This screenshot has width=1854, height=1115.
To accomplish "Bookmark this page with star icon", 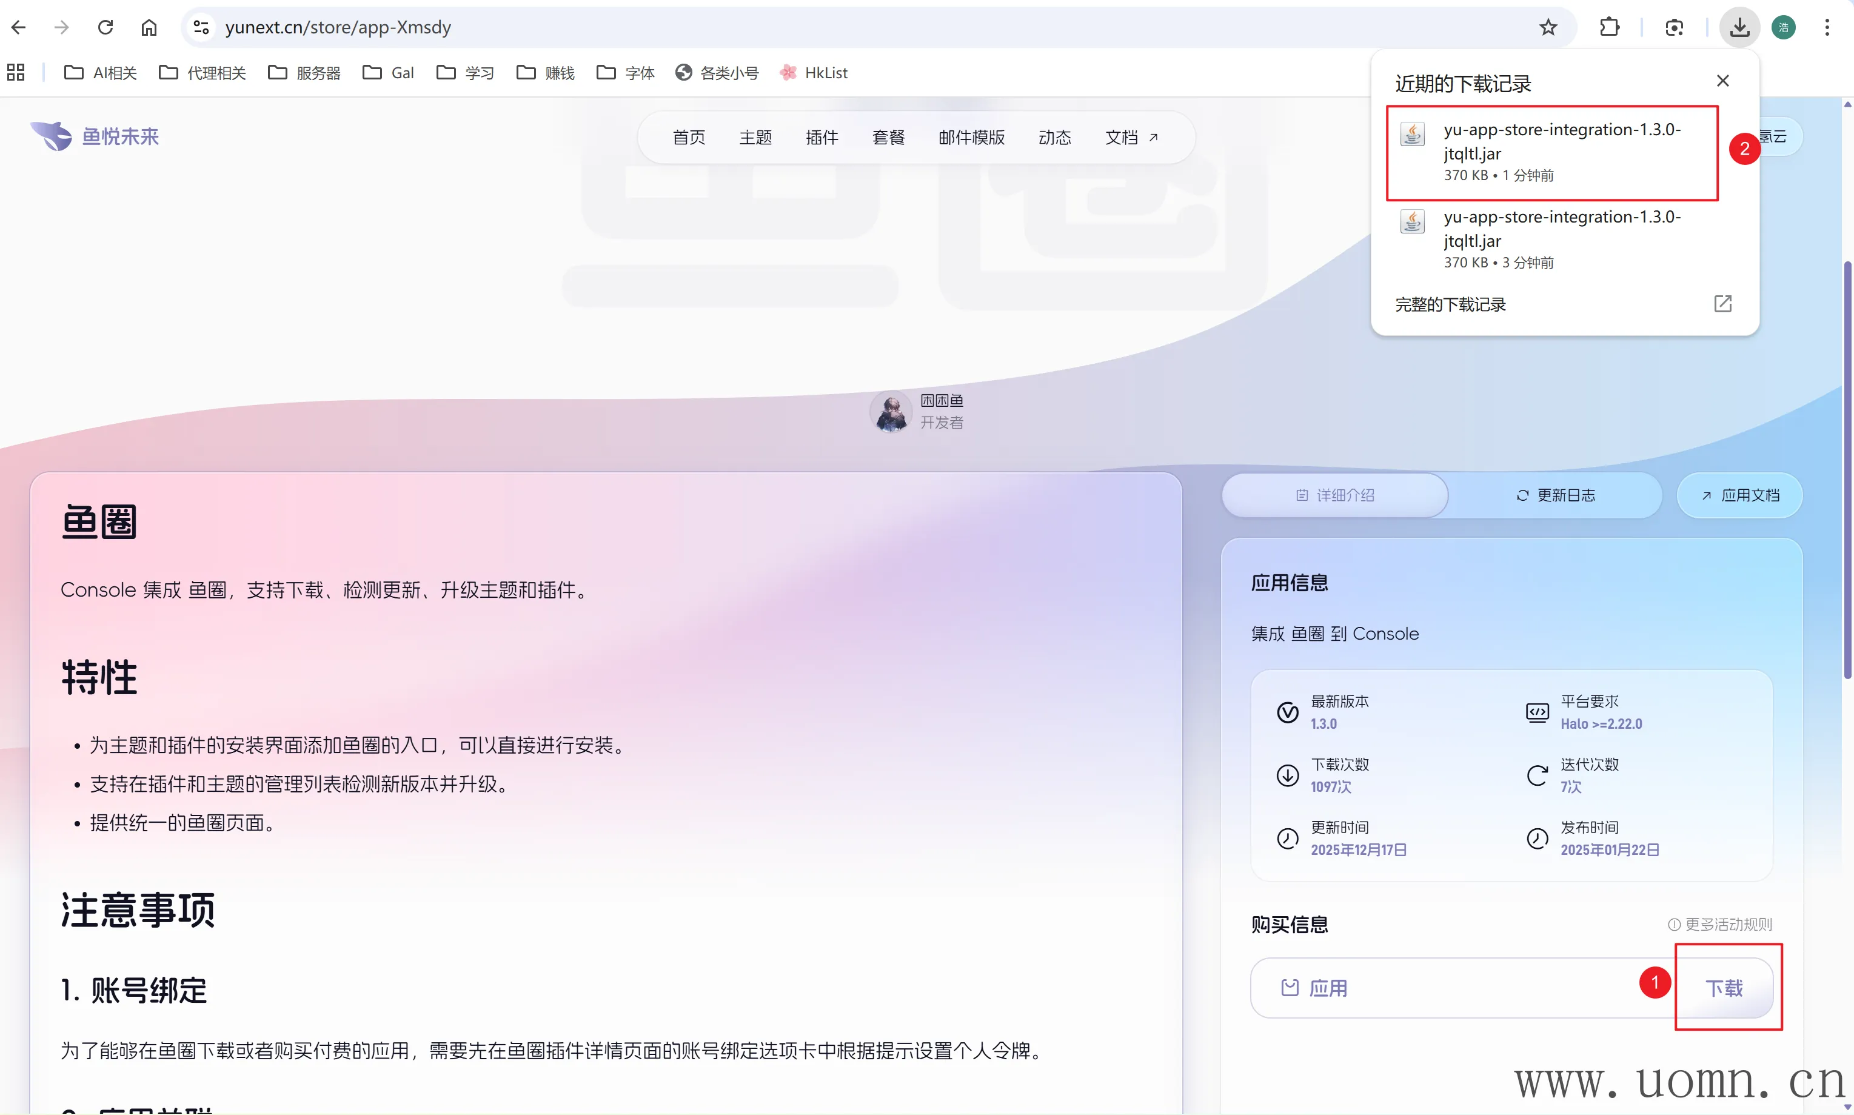I will tap(1548, 27).
